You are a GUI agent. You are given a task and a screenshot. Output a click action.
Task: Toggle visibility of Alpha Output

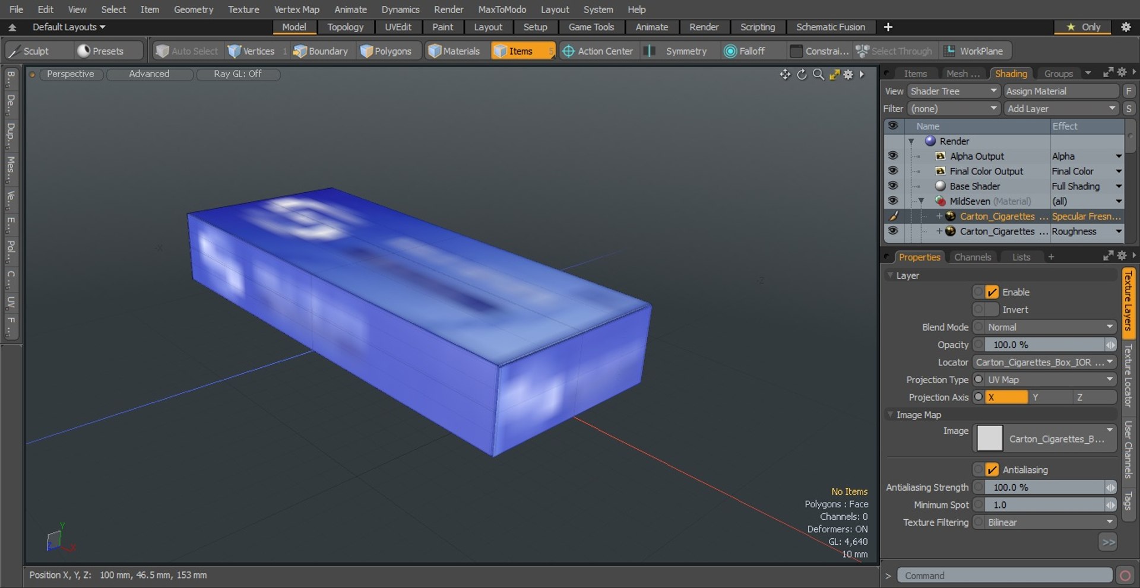[892, 155]
